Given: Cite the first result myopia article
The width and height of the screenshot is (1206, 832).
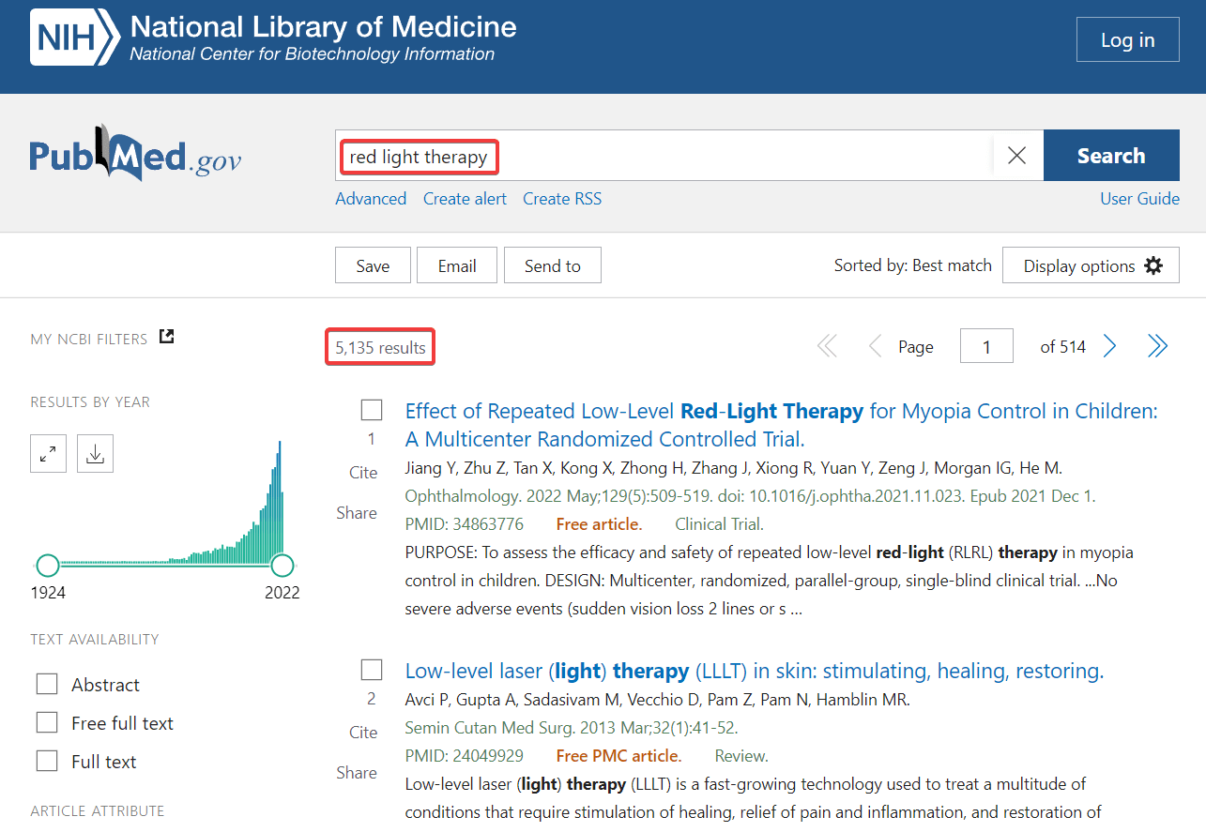Looking at the screenshot, I should (x=363, y=473).
